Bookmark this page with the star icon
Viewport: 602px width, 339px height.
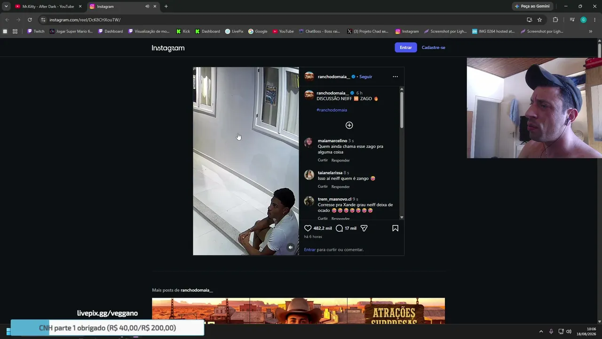[539, 20]
